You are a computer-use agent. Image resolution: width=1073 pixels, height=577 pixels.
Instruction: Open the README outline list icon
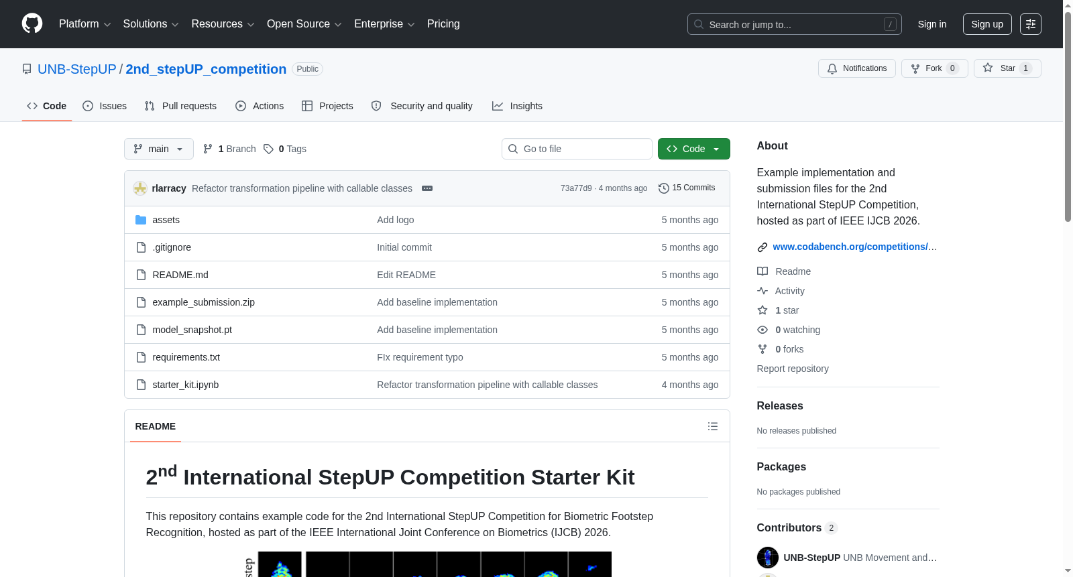point(713,426)
